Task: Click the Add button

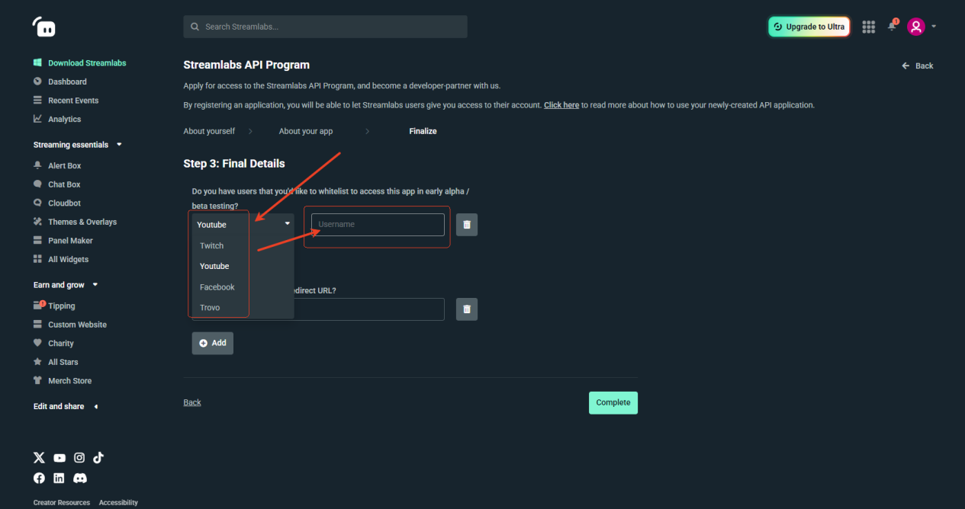Action: pyautogui.click(x=213, y=343)
